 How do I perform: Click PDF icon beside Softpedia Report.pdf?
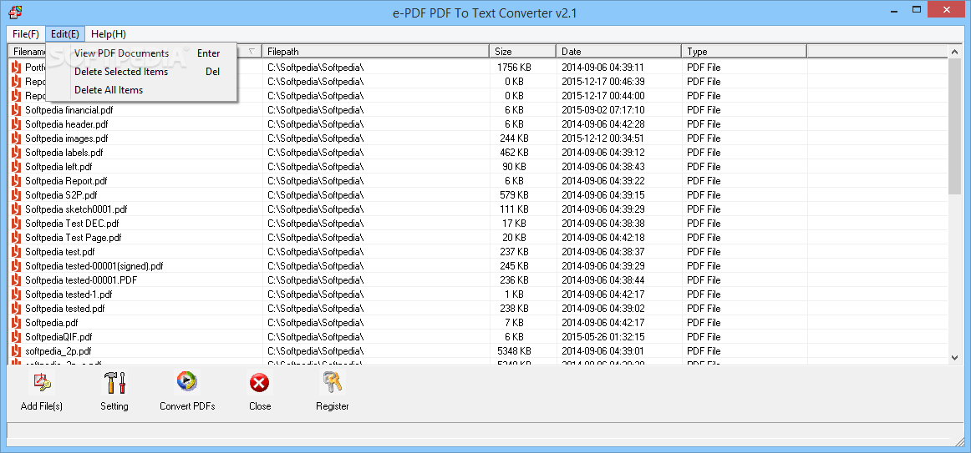click(16, 181)
